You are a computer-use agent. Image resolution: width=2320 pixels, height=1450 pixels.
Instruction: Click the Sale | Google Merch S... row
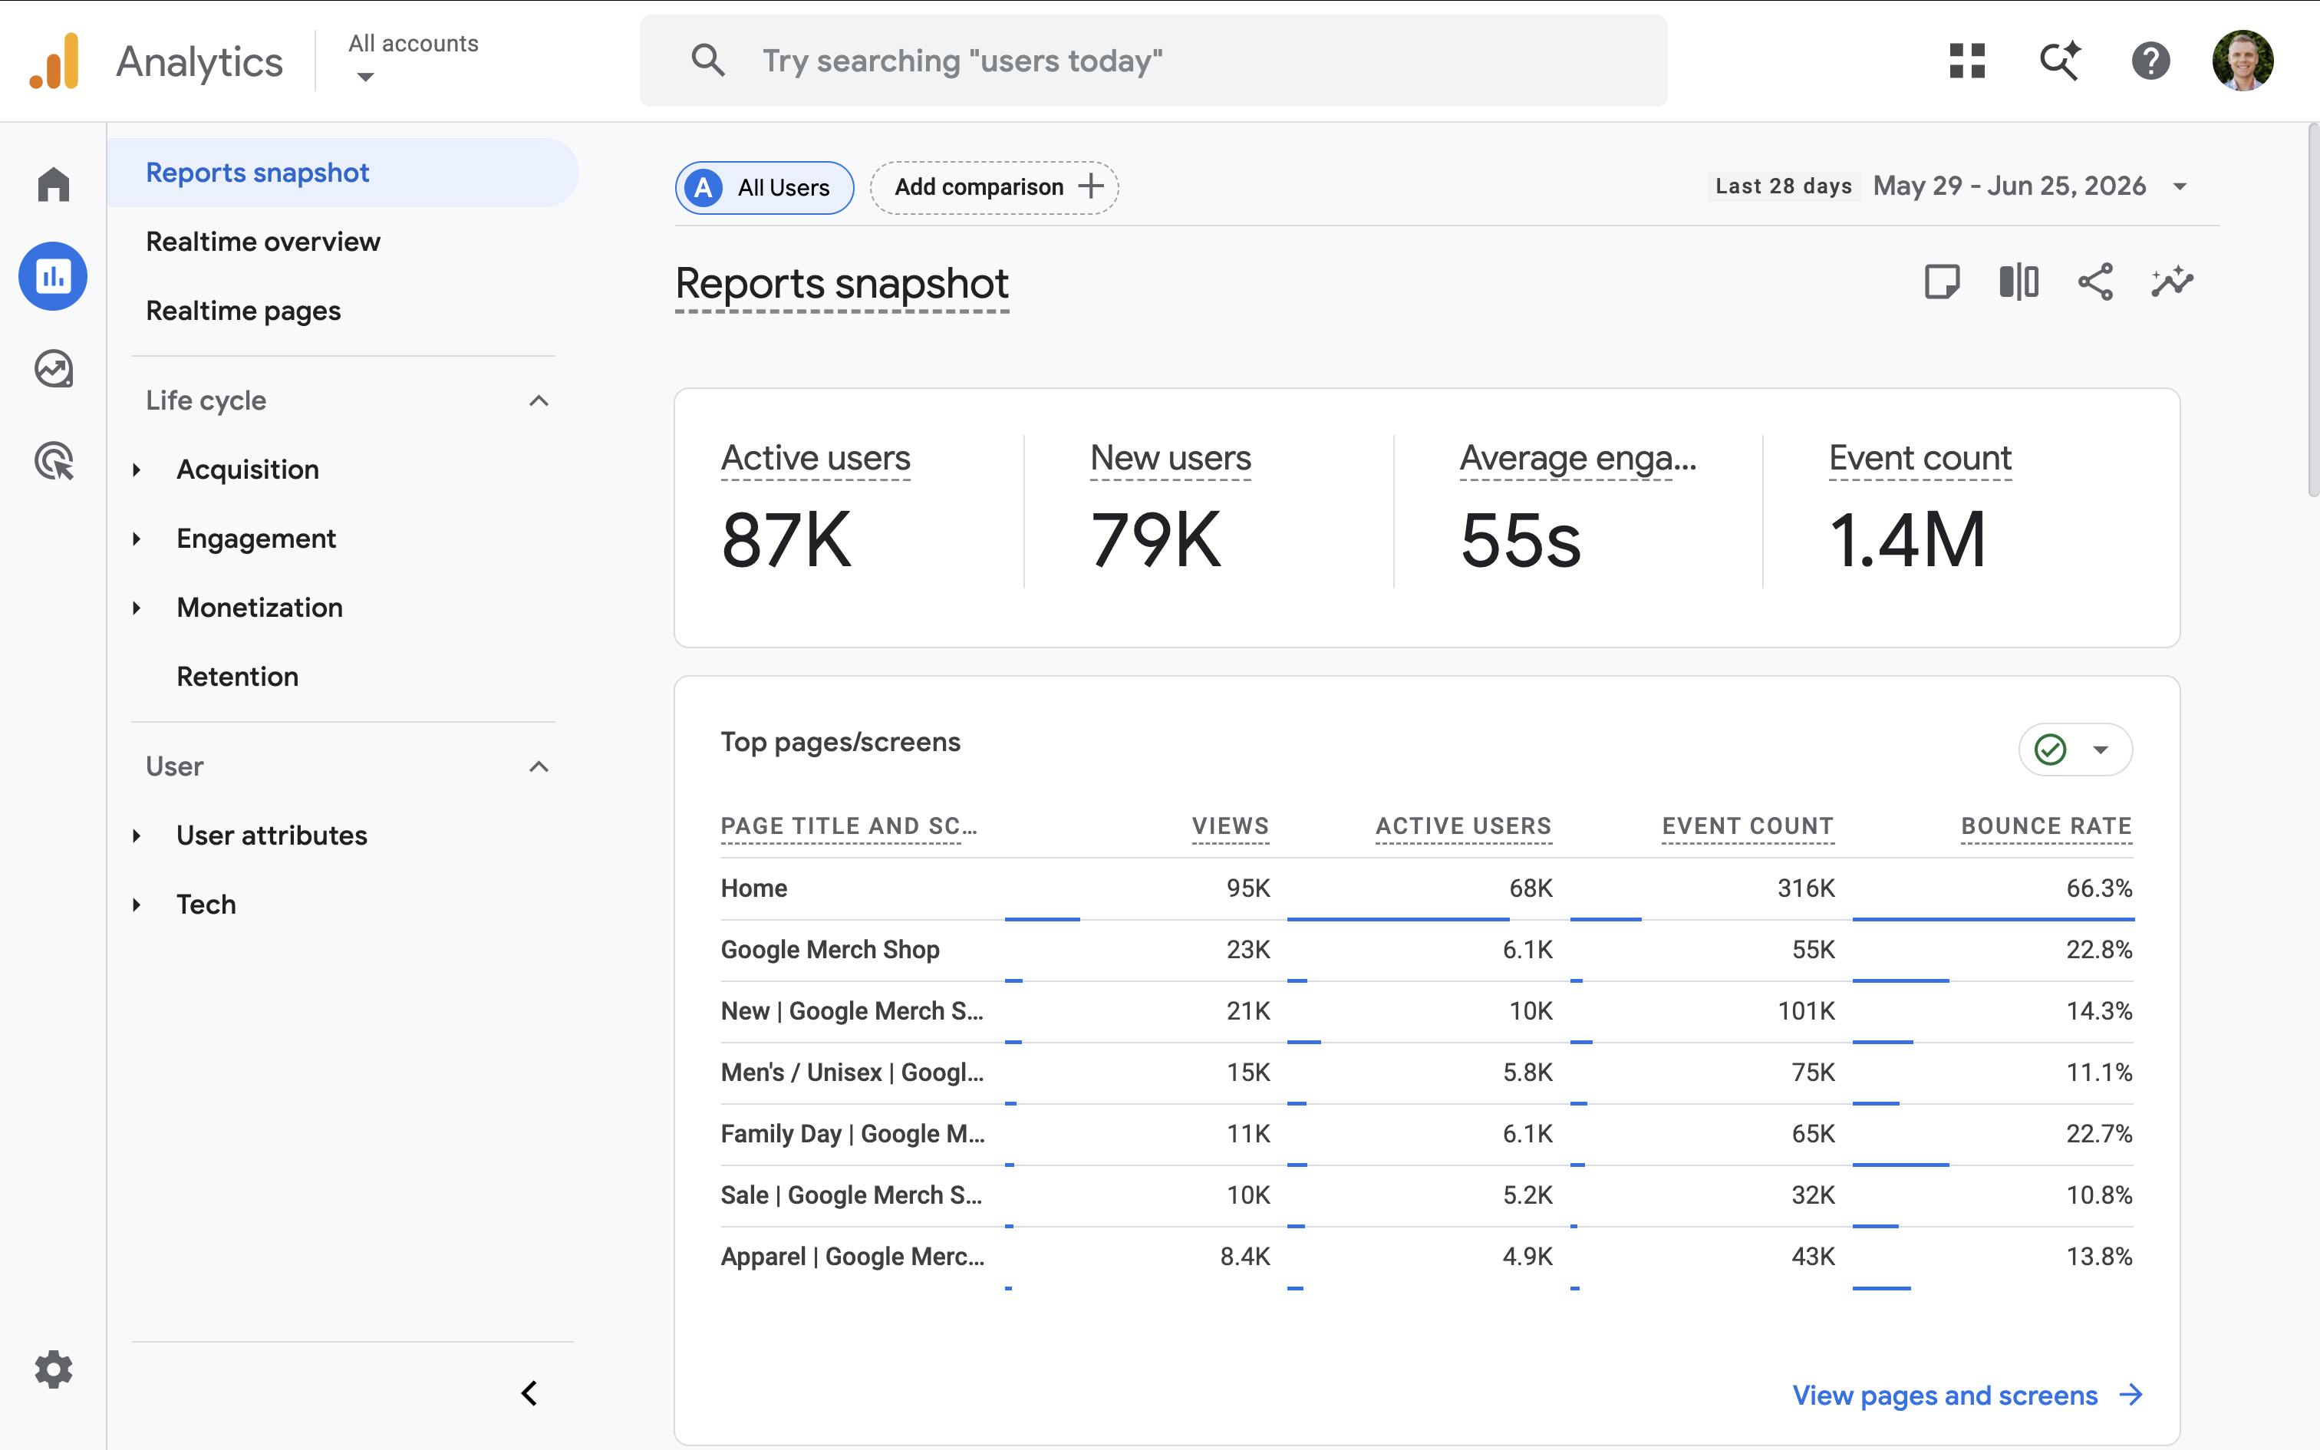[x=1426, y=1195]
